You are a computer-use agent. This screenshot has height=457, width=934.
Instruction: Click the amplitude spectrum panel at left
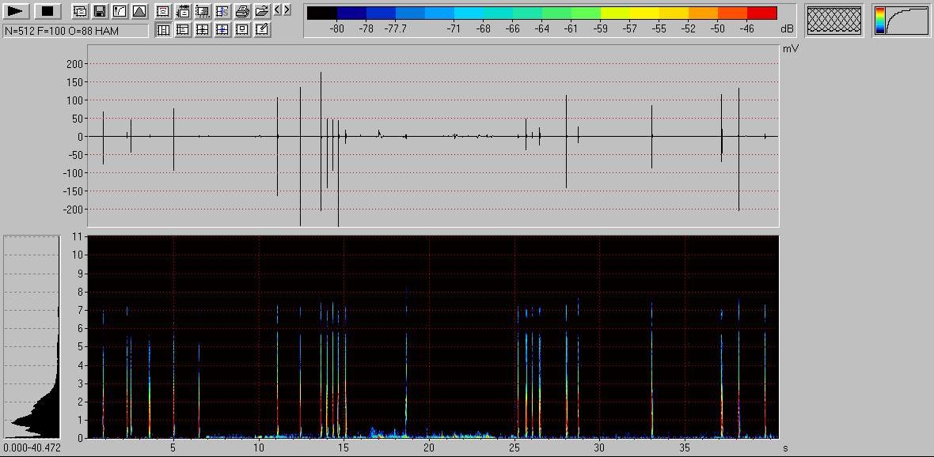tap(32, 337)
